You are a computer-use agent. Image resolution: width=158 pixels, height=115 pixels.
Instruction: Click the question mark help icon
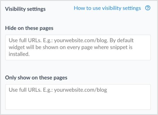point(148,8)
